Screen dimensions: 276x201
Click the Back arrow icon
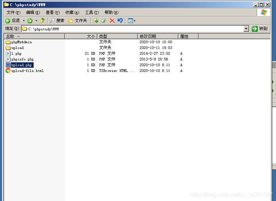(x=7, y=21)
